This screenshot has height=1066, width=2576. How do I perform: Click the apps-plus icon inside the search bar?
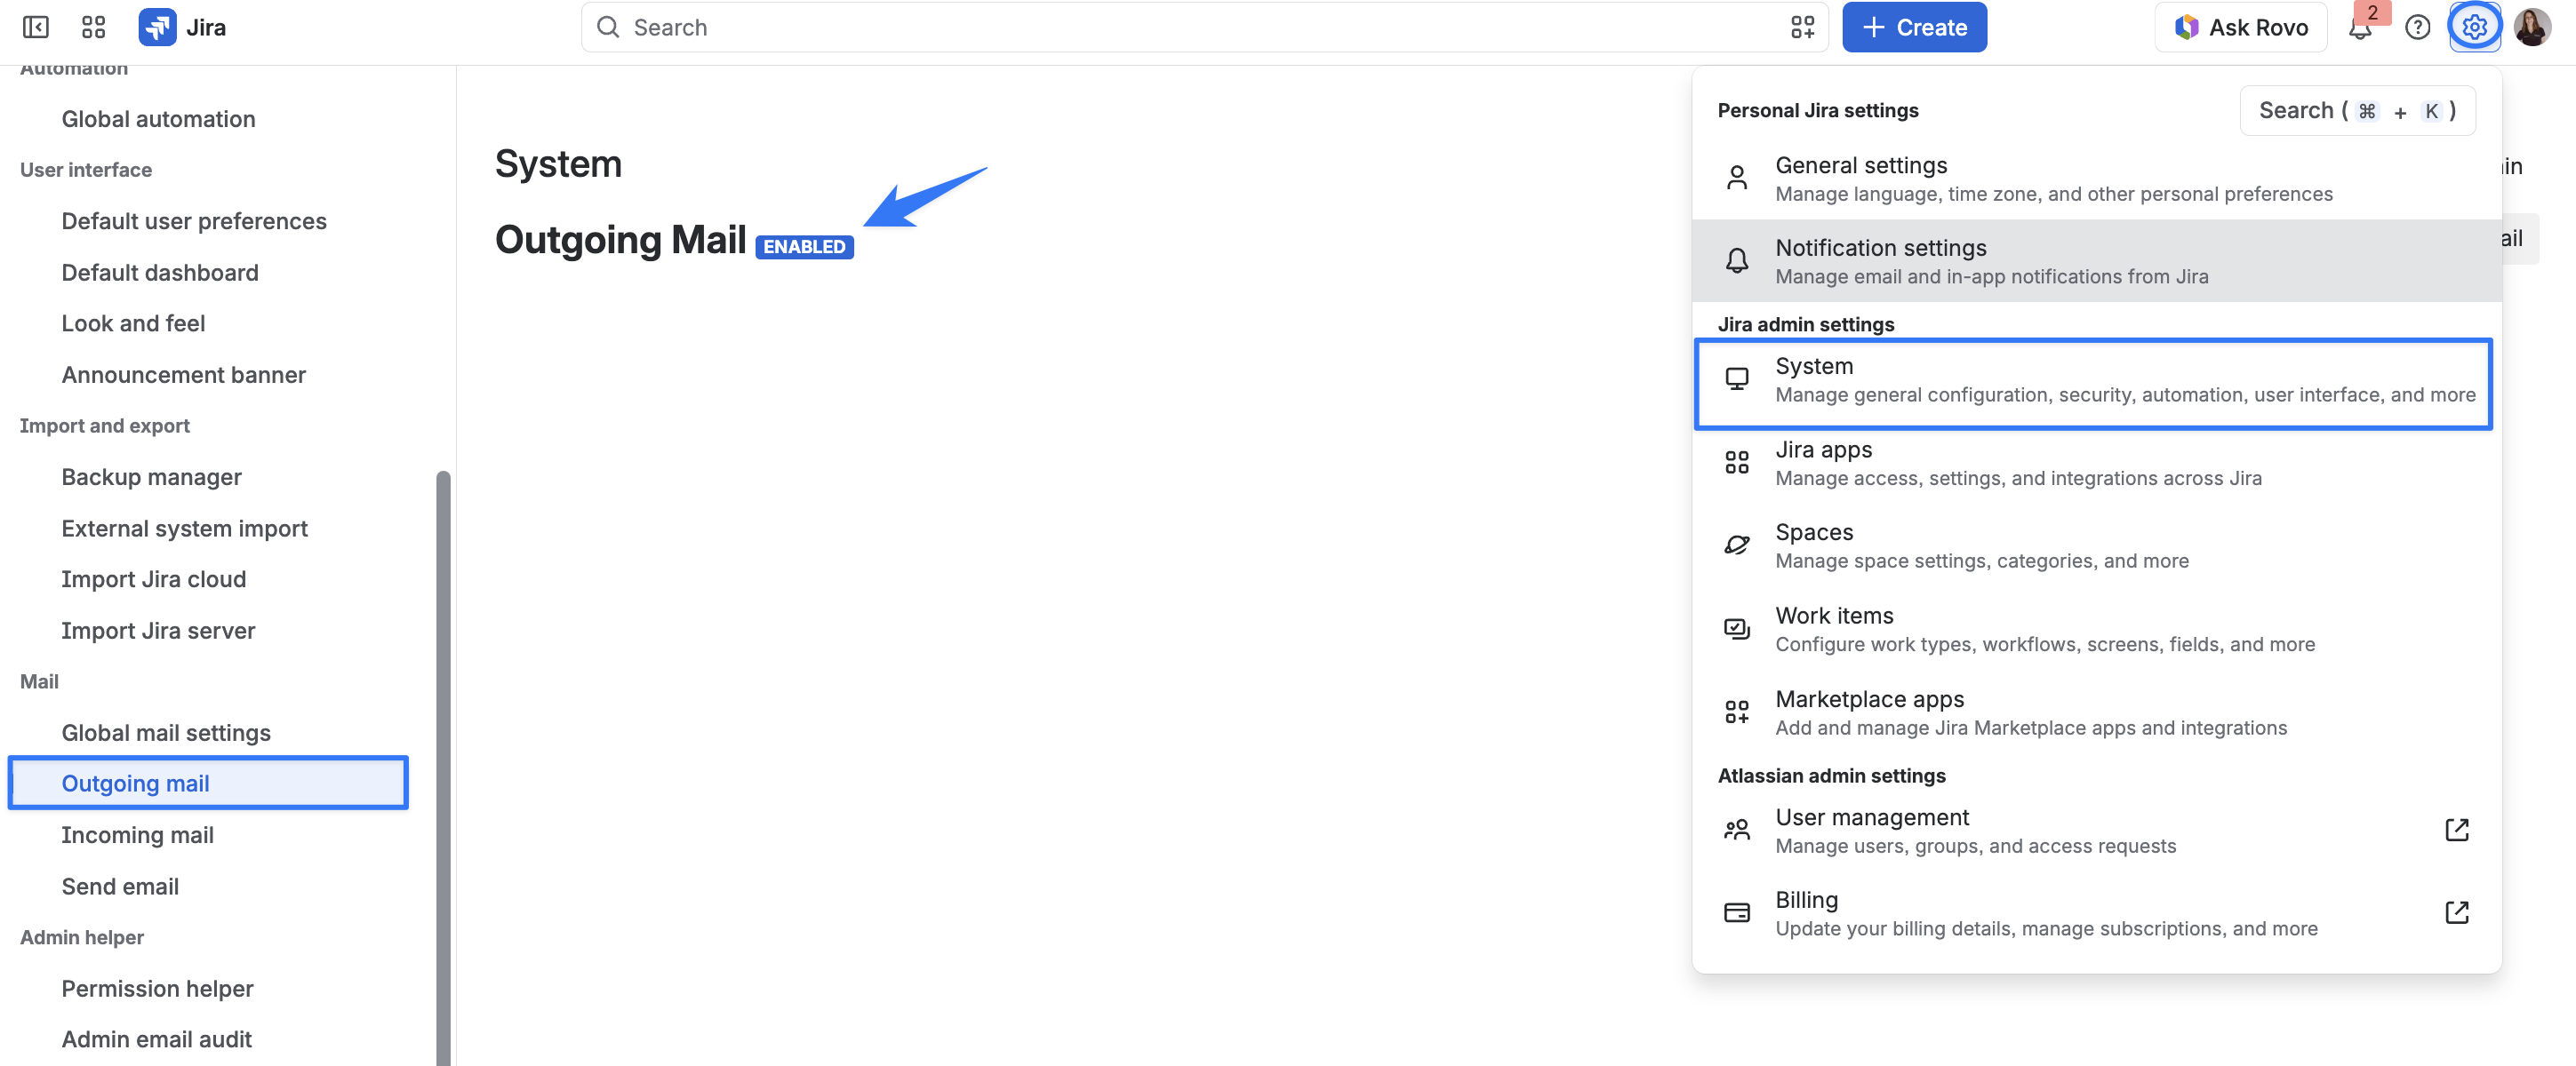point(1802,27)
